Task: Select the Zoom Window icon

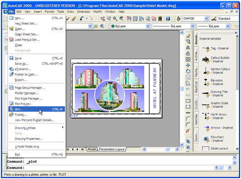Action: pyautogui.click(x=115, y=19)
